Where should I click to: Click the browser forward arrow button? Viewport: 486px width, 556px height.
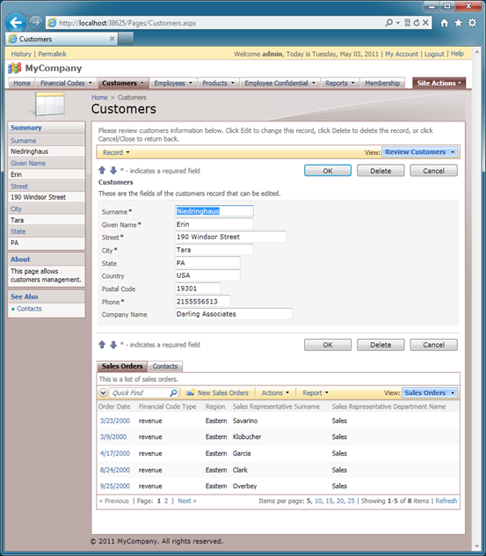coord(35,23)
